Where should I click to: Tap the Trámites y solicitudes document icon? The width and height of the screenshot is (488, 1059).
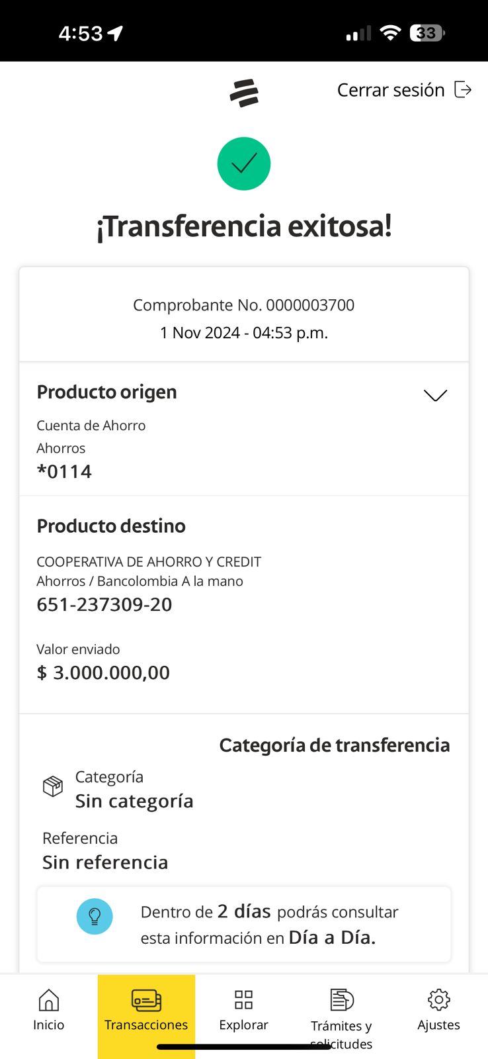(341, 999)
